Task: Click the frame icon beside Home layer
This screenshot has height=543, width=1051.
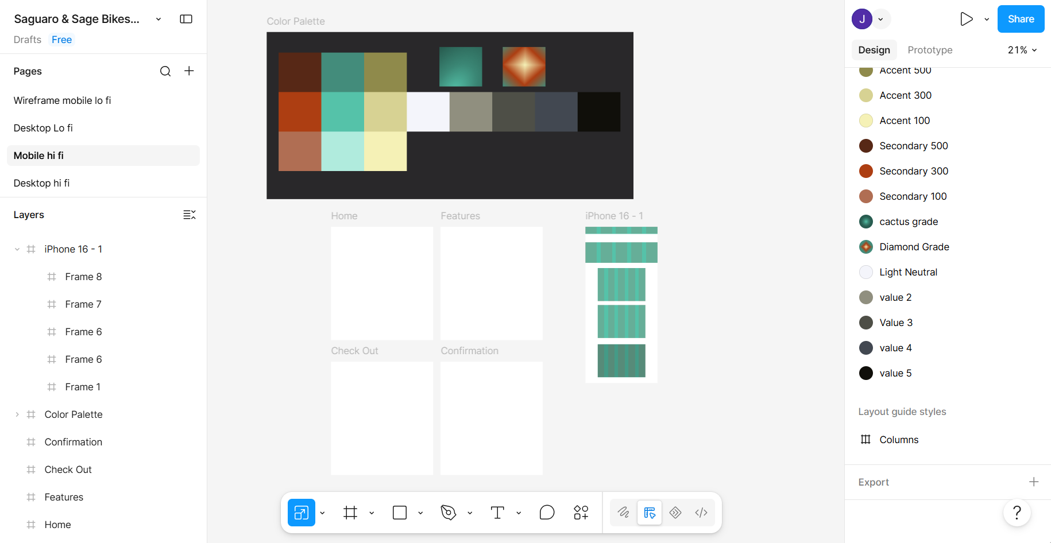Action: coord(31,525)
